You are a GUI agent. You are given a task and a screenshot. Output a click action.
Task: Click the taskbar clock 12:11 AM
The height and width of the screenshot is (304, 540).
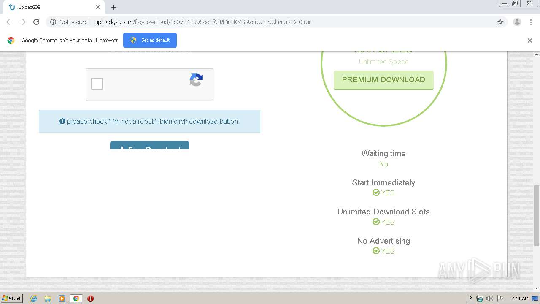coord(518,299)
